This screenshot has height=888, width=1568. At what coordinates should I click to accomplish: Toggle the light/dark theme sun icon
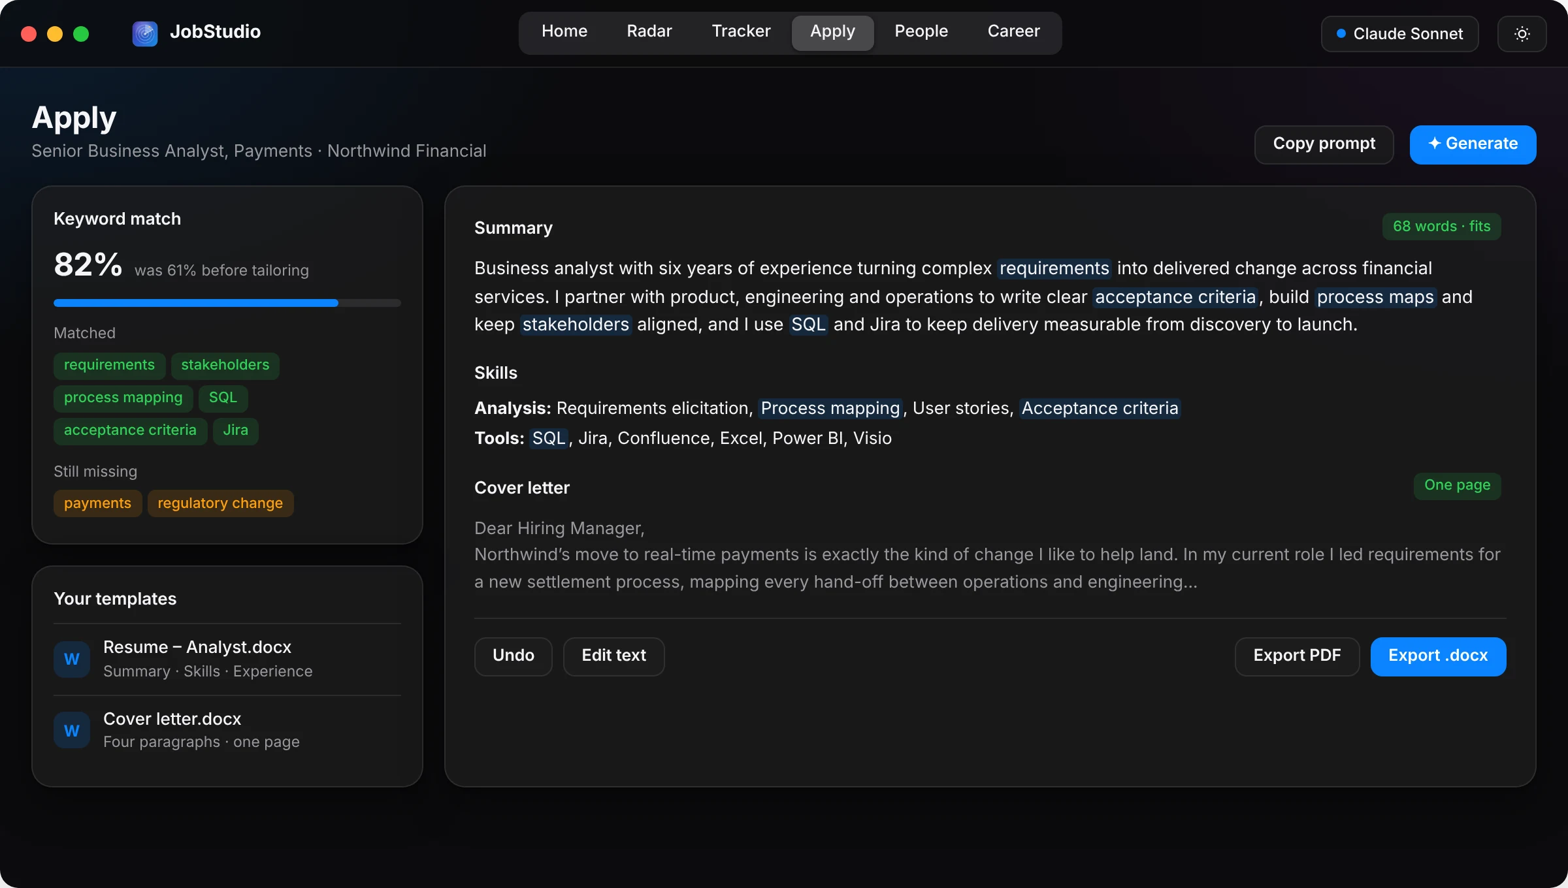point(1522,34)
